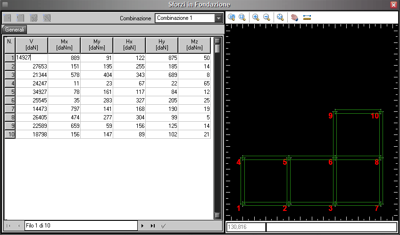Click the V [daN] column header

[32, 45]
